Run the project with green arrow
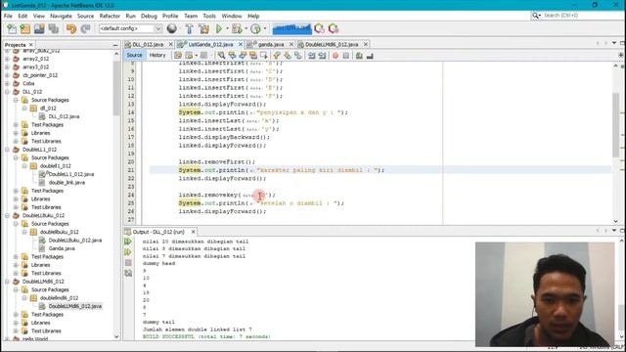This screenshot has width=626, height=352. 219,28
